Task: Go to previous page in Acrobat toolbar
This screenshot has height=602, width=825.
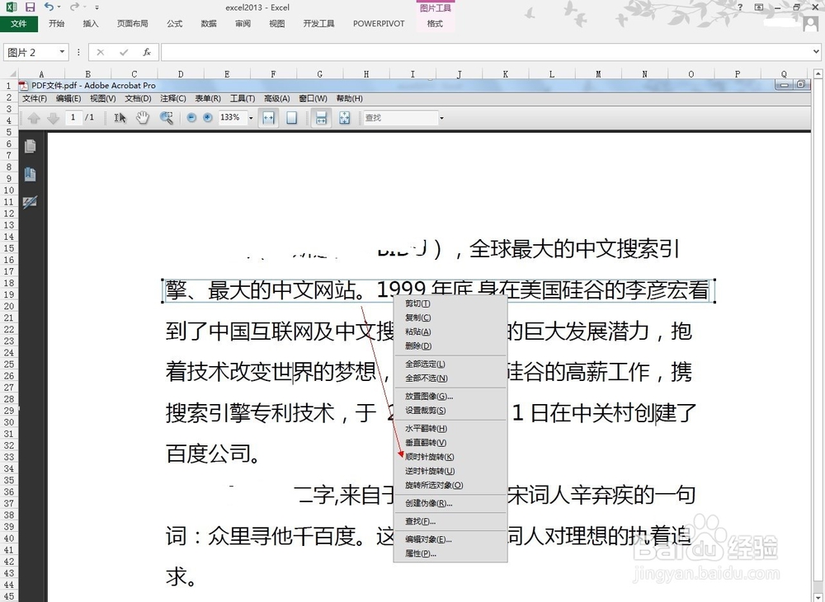Action: (x=34, y=118)
